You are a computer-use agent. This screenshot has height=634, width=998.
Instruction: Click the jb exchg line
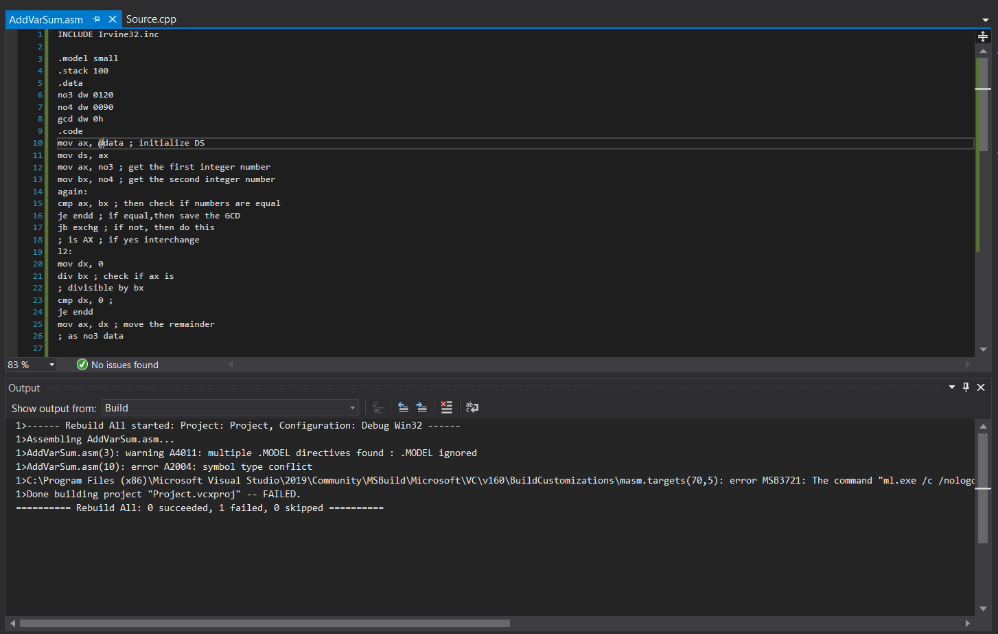tap(136, 227)
